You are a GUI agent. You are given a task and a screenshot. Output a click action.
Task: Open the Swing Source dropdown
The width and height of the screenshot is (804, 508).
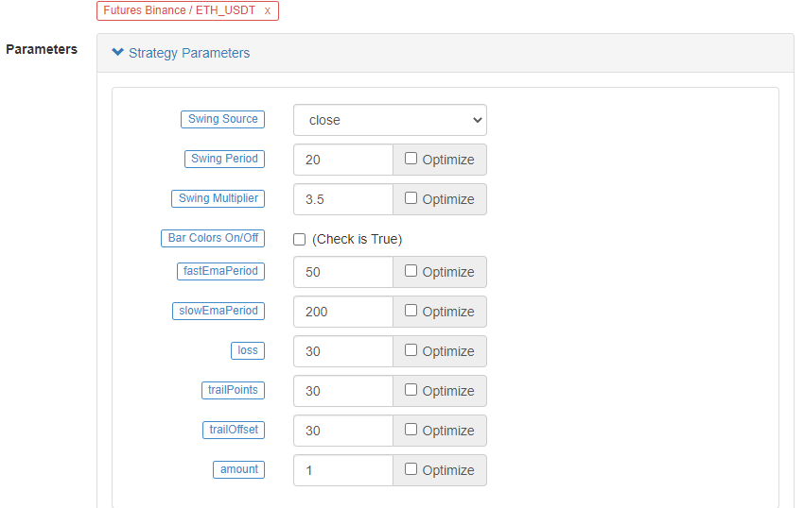[390, 120]
